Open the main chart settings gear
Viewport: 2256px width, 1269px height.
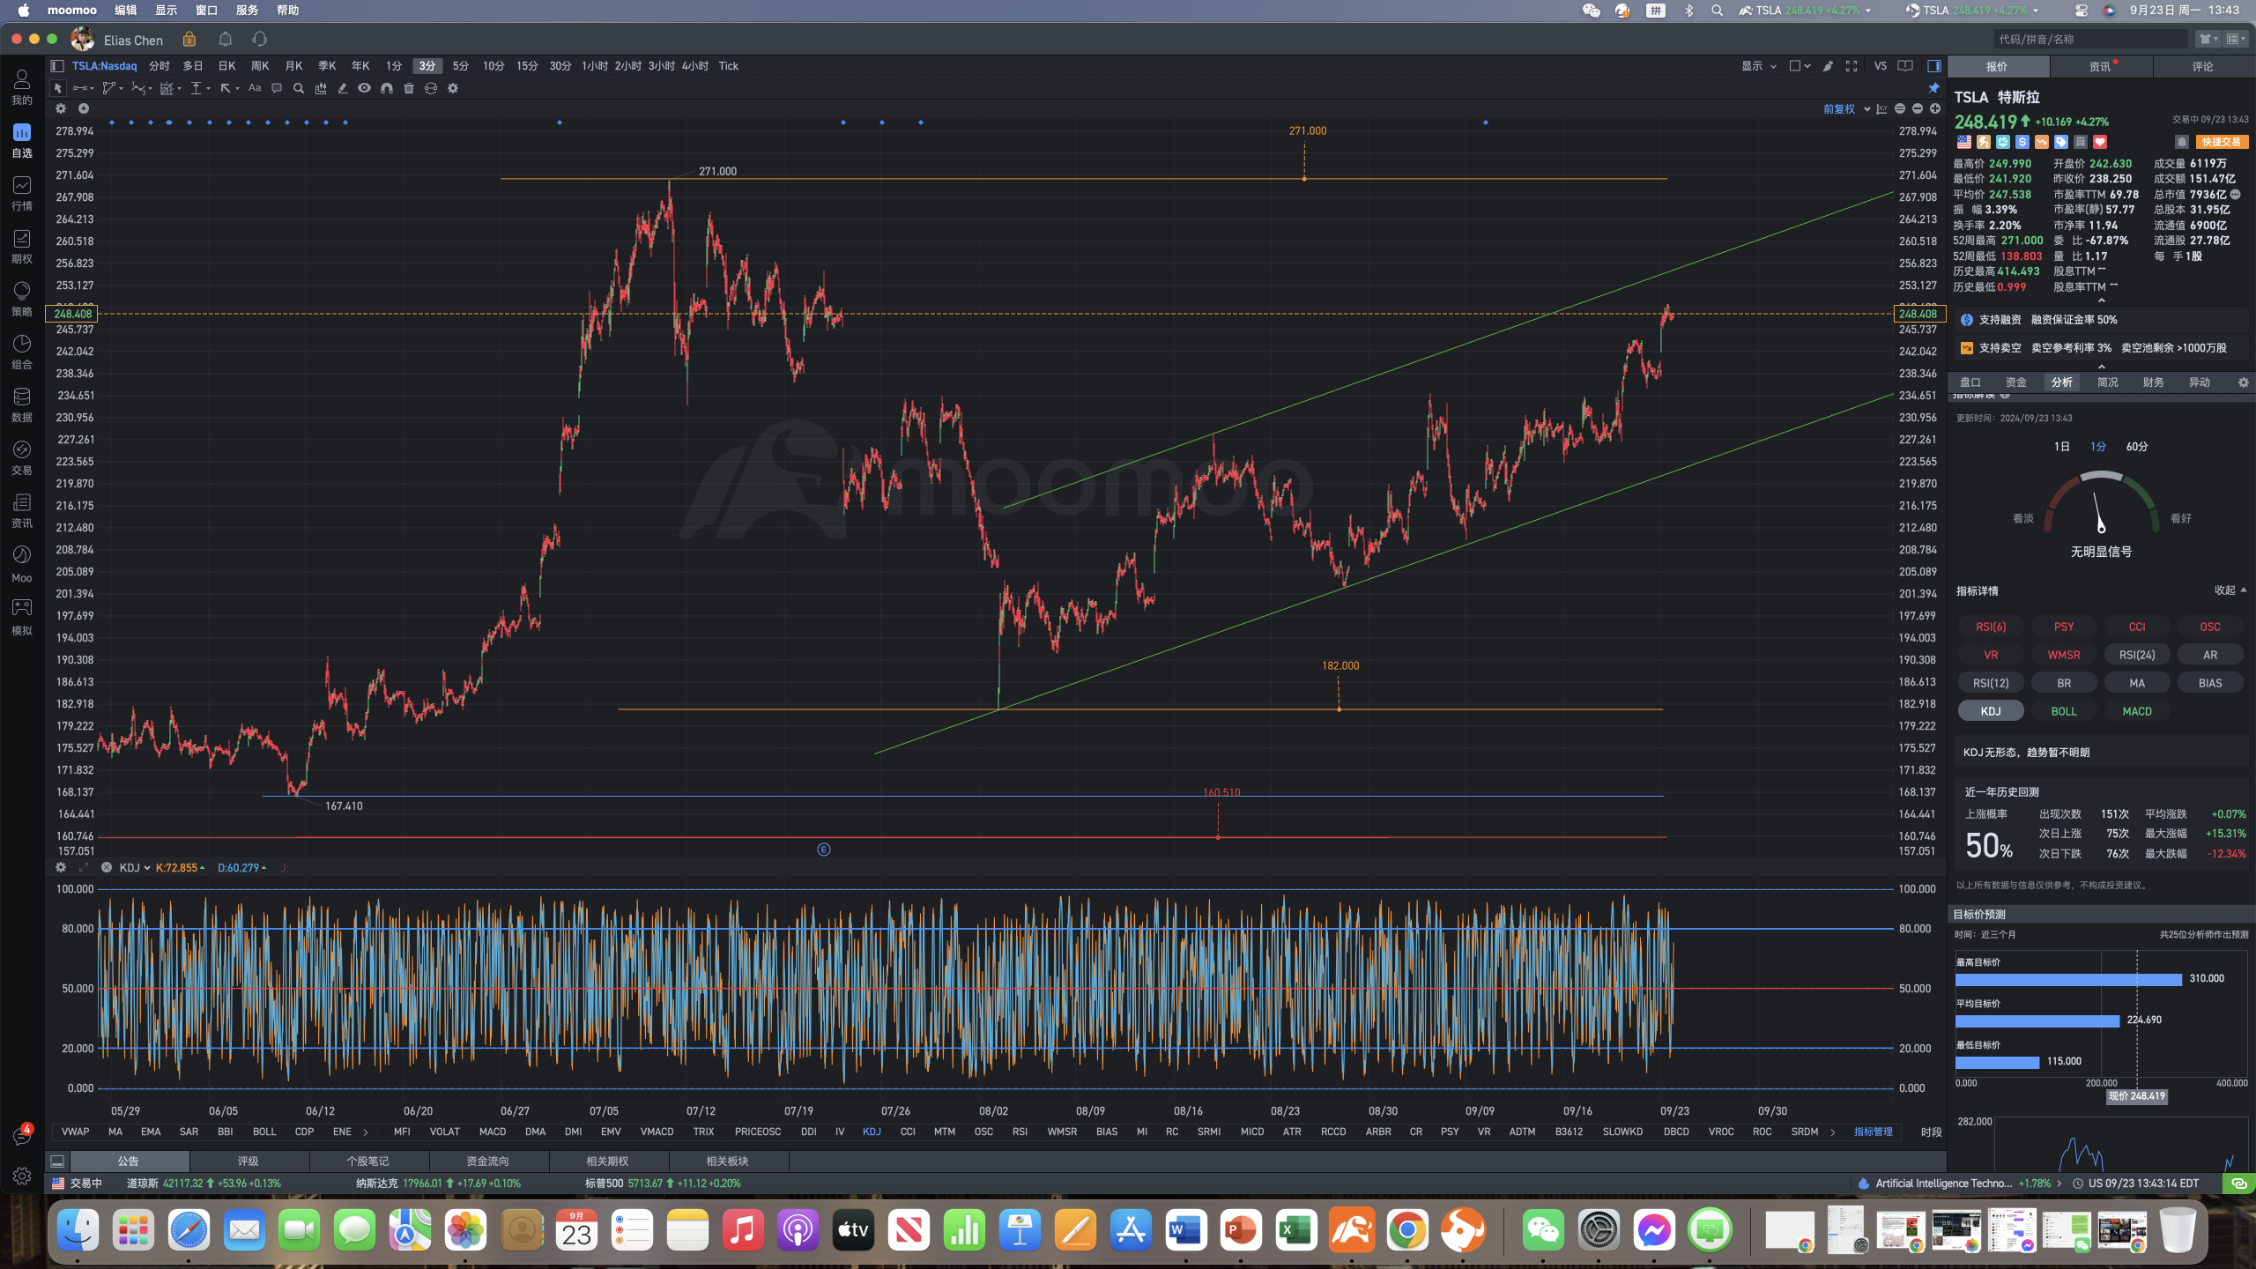[61, 108]
